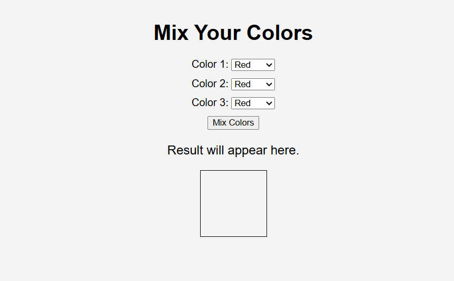Image resolution: width=454 pixels, height=281 pixels.
Task: Click the Color 2 dropdown chevron arrow
Action: [269, 84]
